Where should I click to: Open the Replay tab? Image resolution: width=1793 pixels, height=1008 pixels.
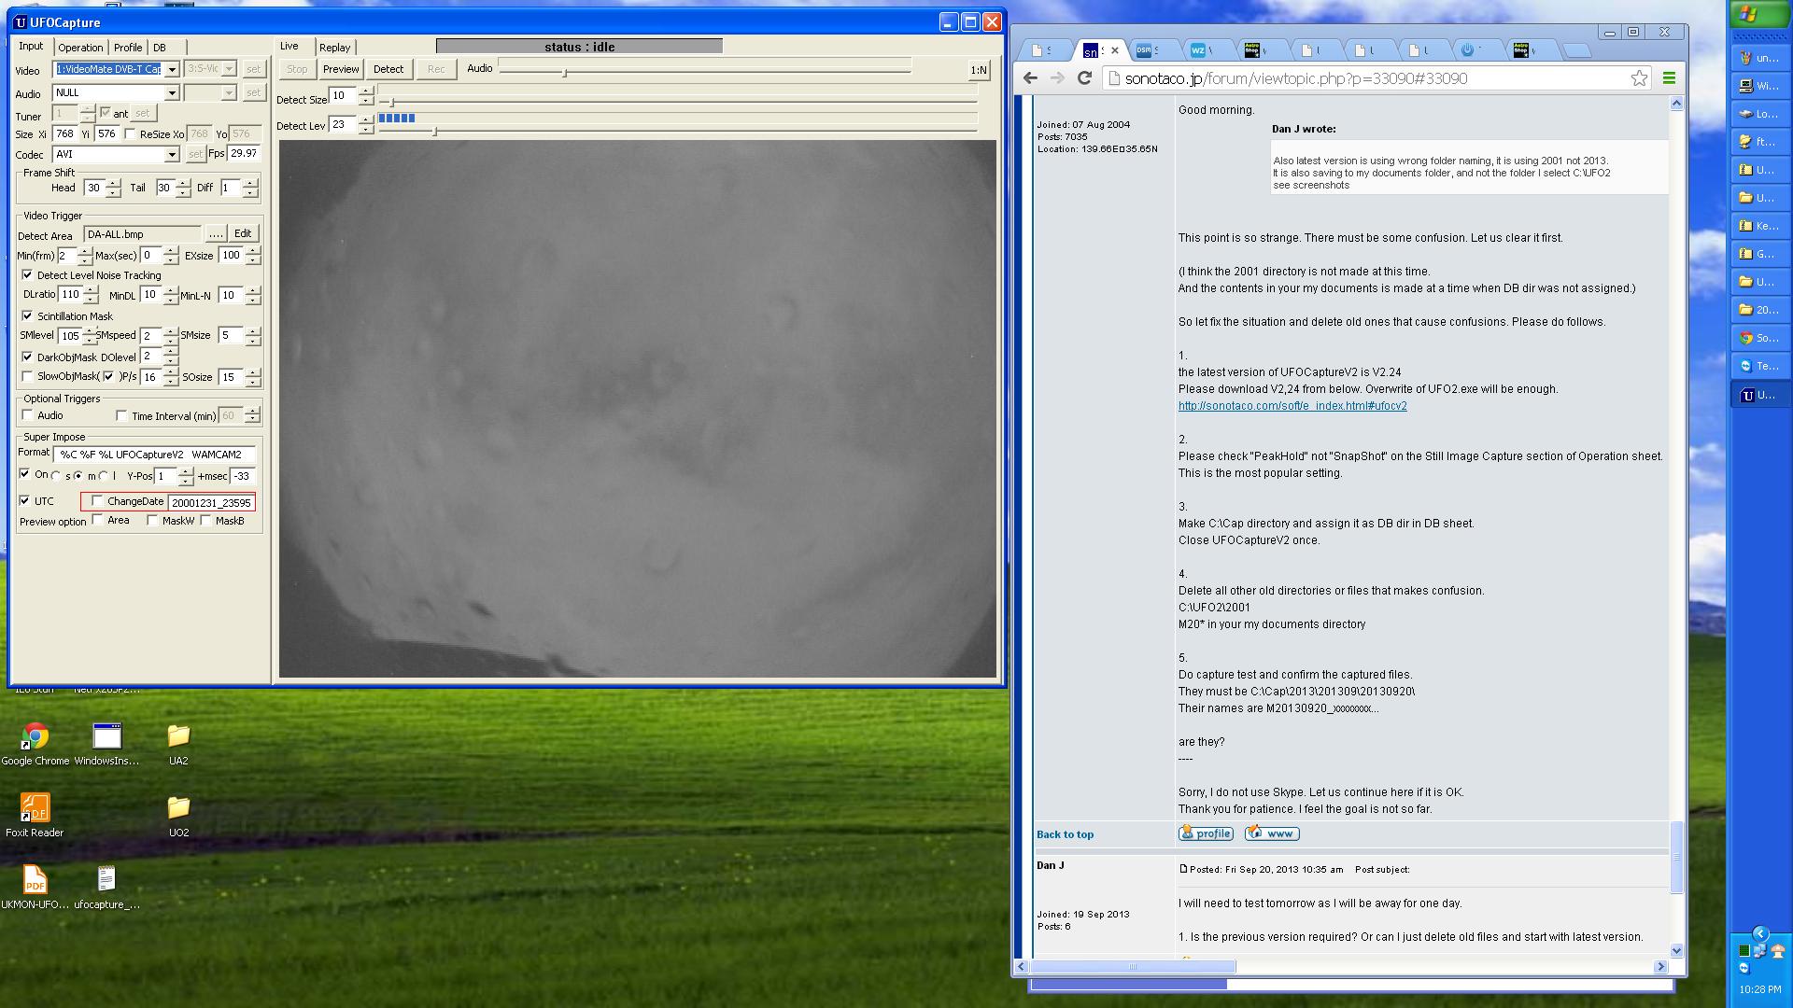[x=334, y=48]
